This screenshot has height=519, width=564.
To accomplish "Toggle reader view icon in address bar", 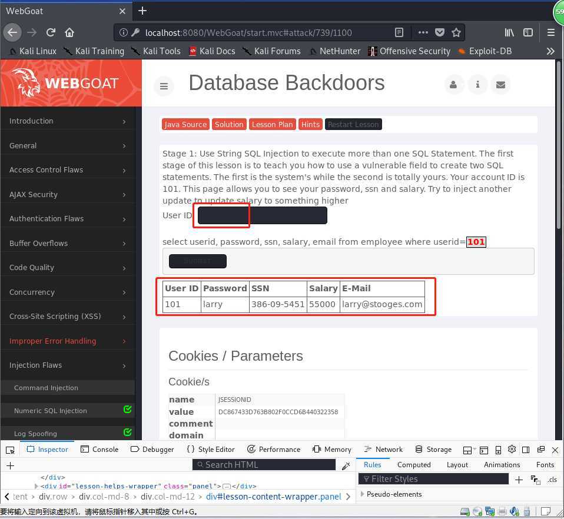I will [x=399, y=33].
